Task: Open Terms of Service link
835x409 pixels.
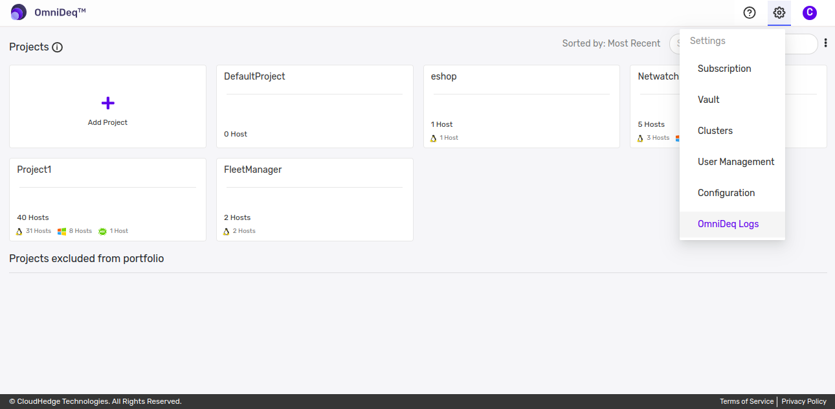Action: point(746,401)
